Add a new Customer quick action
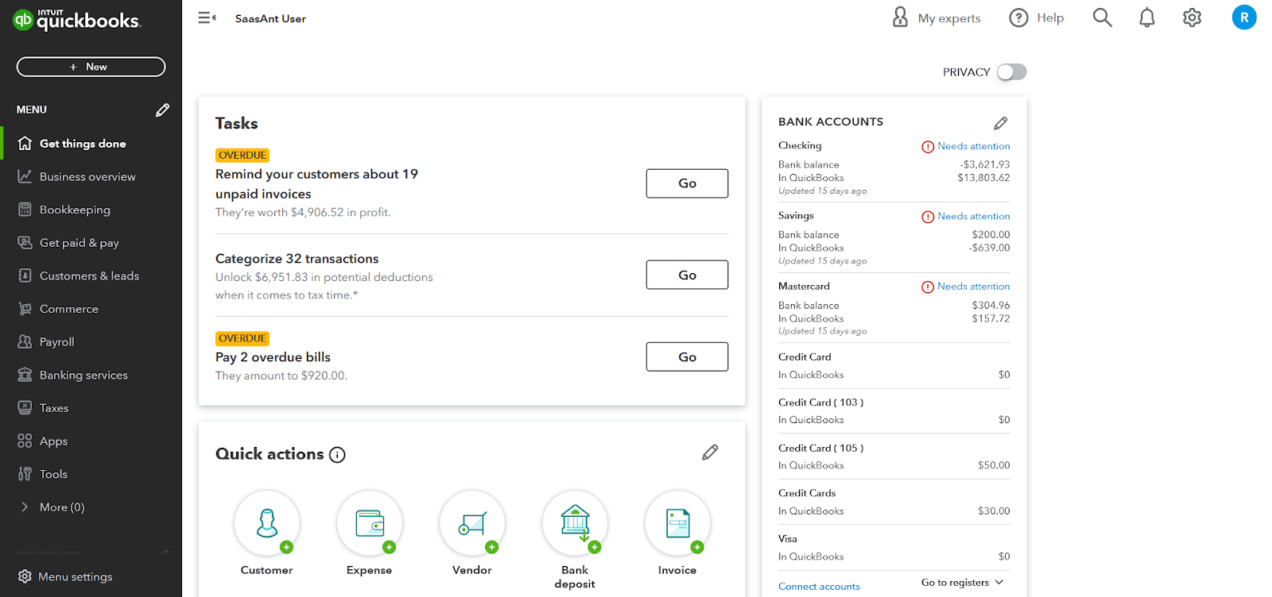The height and width of the screenshot is (597, 1272). [x=267, y=523]
